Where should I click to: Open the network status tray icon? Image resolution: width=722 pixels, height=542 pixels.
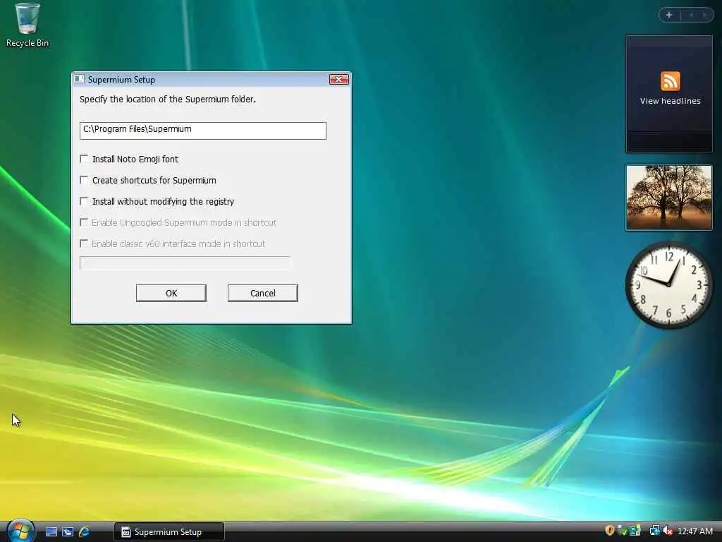click(654, 531)
